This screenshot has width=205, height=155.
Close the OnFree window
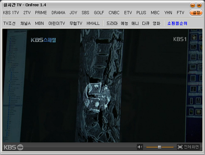pyautogui.click(x=199, y=5)
